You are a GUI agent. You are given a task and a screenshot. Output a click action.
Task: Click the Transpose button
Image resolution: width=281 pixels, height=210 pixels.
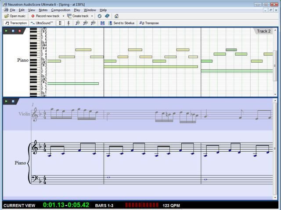tap(149, 23)
